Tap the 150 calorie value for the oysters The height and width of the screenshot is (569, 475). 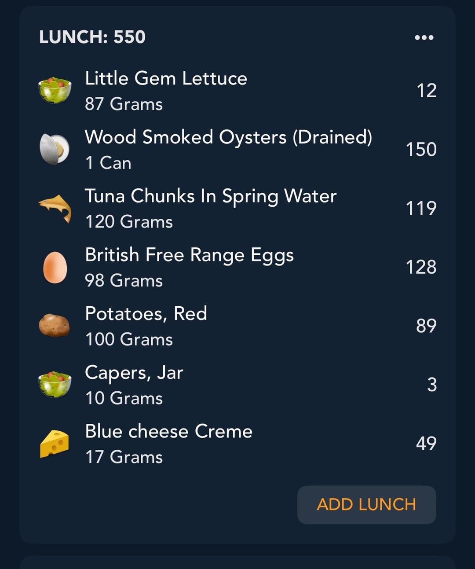point(421,150)
